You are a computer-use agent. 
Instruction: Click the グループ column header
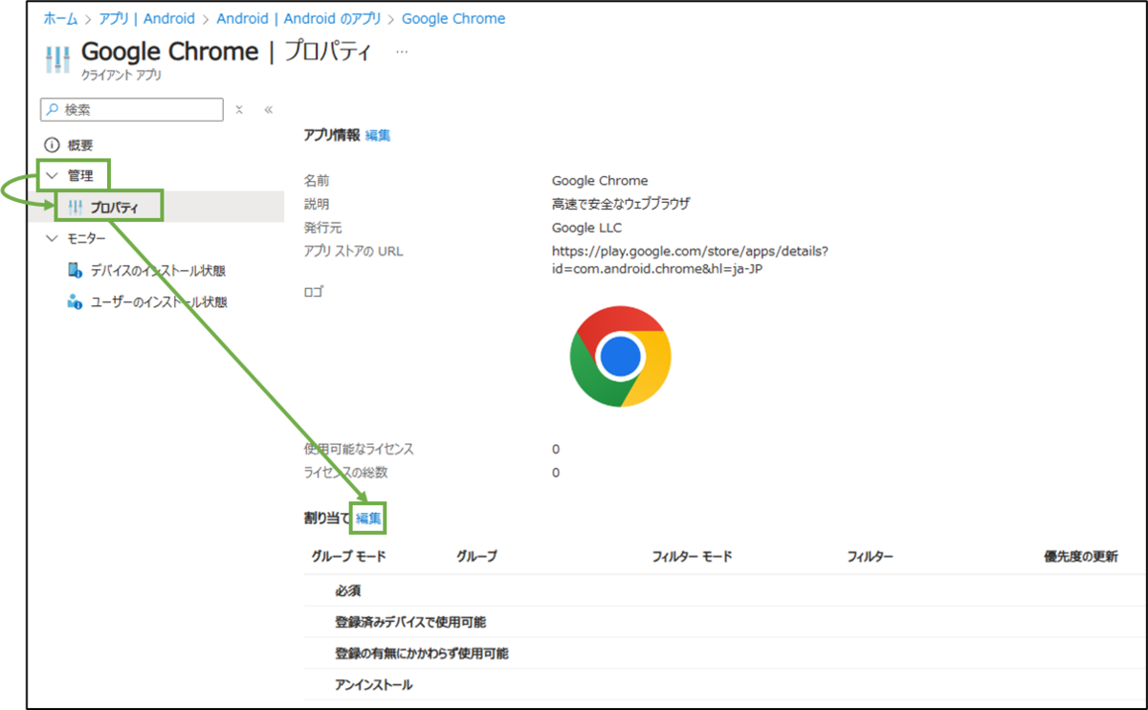pos(476,557)
